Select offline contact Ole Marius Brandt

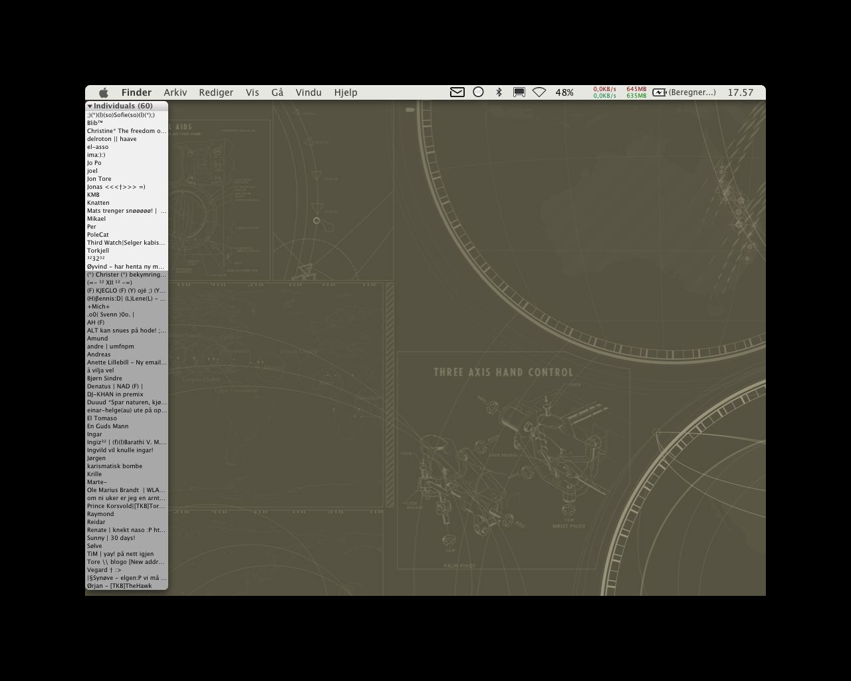126,490
